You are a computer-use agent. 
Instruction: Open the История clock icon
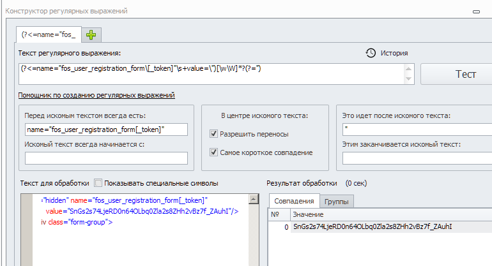[x=371, y=53]
